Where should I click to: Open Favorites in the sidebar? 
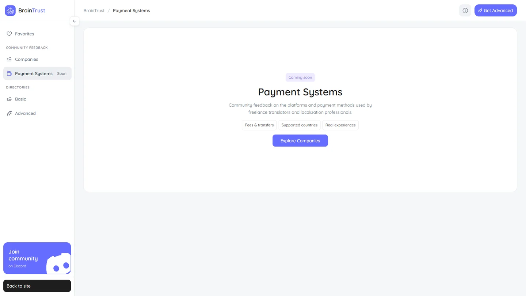click(x=37, y=34)
